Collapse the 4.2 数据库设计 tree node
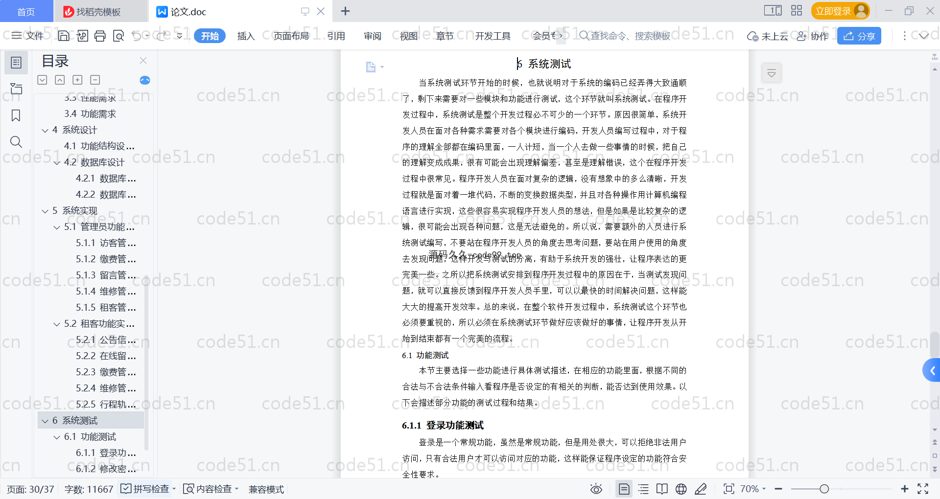Viewport: 940px width, 499px height. 57,162
